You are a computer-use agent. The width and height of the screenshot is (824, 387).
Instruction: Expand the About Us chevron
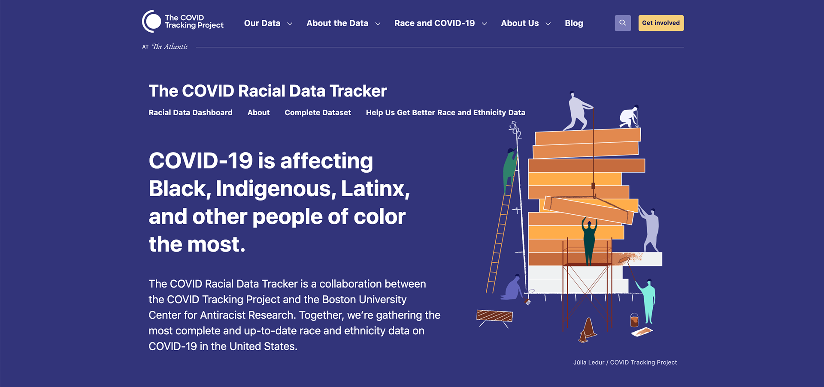coord(548,24)
